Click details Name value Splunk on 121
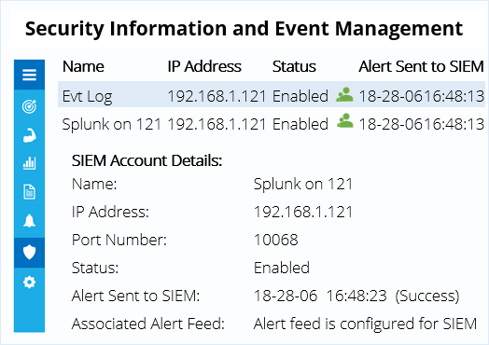The width and height of the screenshot is (489, 345). pos(302,184)
